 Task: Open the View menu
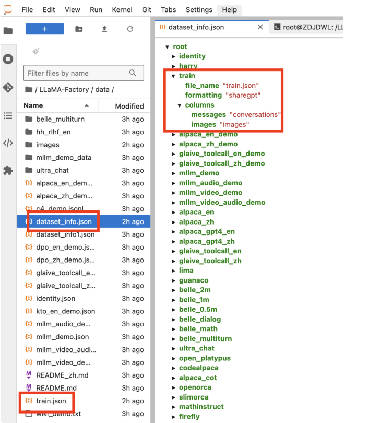[72, 10]
